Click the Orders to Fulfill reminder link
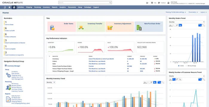 (x=10, y=31)
